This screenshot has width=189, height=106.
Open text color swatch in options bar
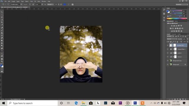coord(65,4)
